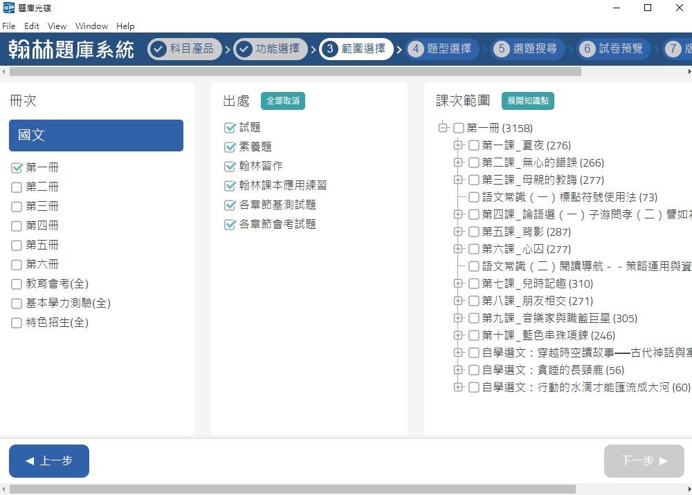Check the 第五冊 volume checkbox

[17, 245]
